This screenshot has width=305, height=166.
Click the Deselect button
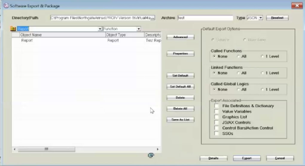click(277, 18)
